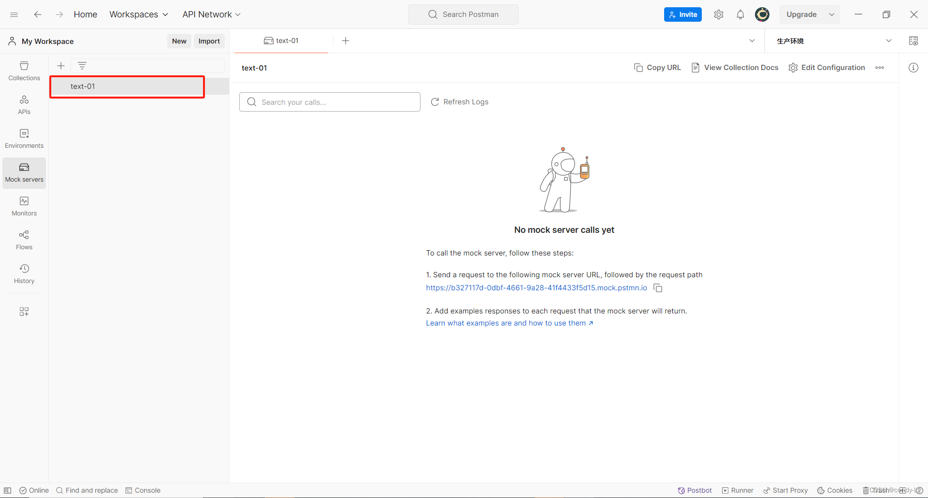Screen dimensions: 928x498
Task: Create new mock server with plus icon
Action: point(61,66)
